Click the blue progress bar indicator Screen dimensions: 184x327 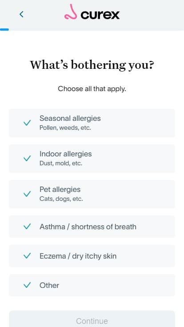[x=4, y=30]
